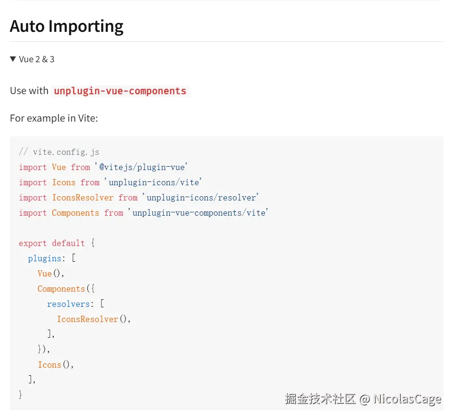Click the "For example in Vite:" text
453x418 pixels.
click(54, 118)
